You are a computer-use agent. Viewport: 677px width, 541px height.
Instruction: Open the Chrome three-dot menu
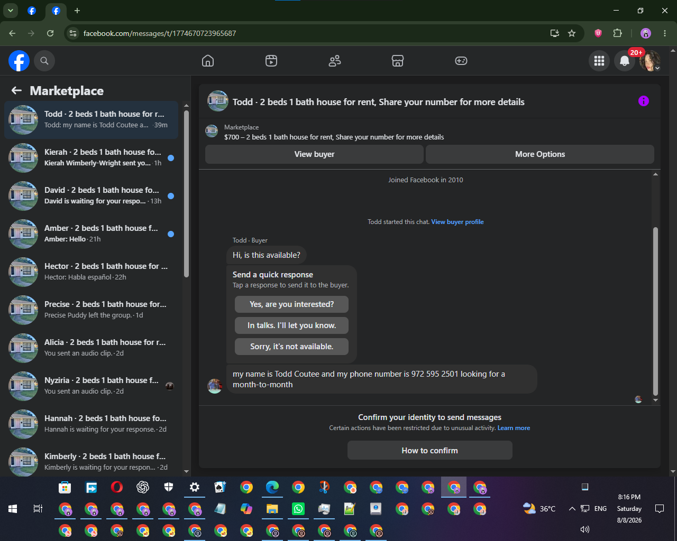tap(665, 33)
